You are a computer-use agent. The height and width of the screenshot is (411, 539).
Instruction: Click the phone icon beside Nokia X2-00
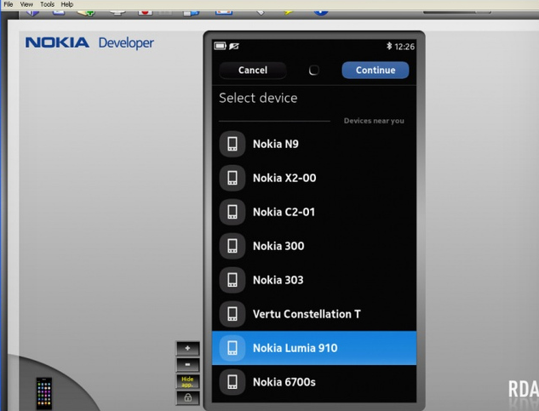coord(232,178)
